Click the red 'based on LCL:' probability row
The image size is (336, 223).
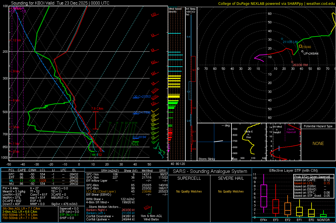(x=312, y=183)
